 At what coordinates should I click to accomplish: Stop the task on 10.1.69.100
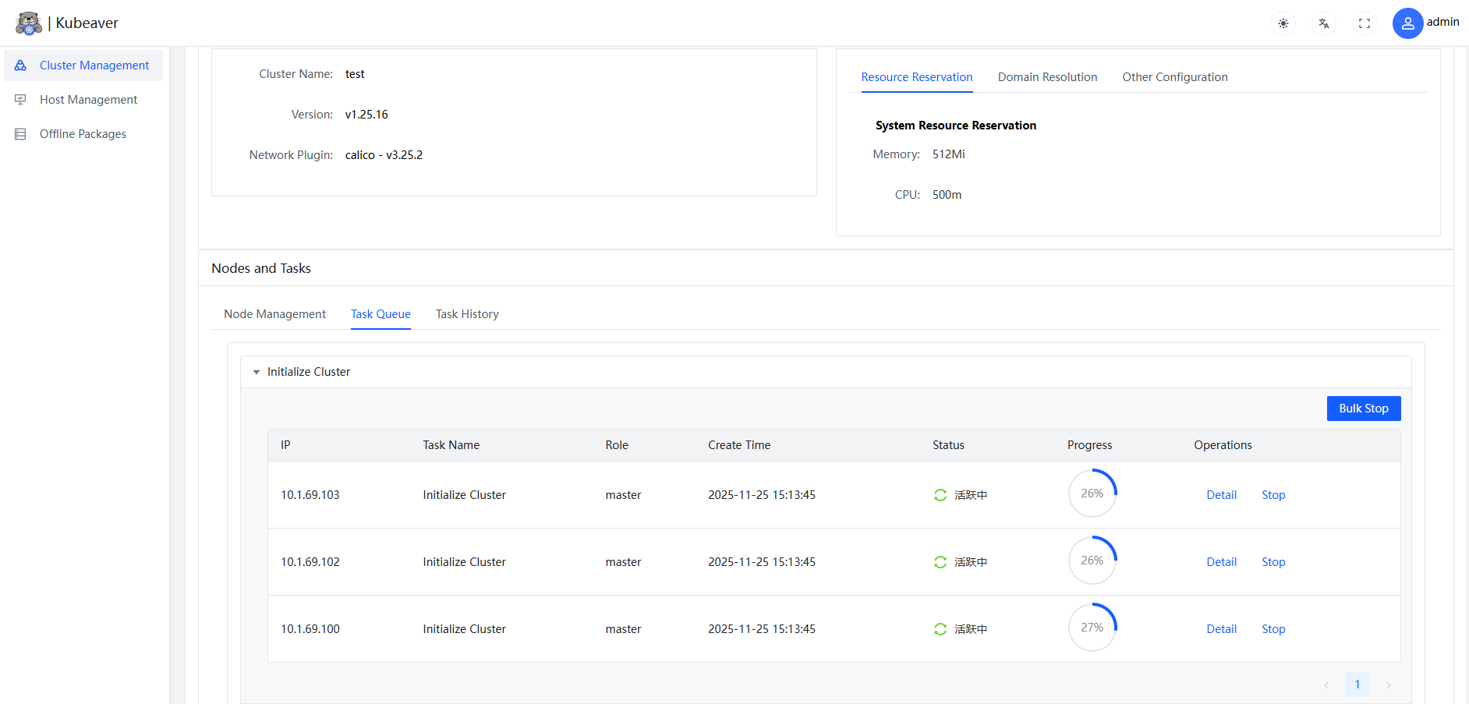pyautogui.click(x=1273, y=629)
